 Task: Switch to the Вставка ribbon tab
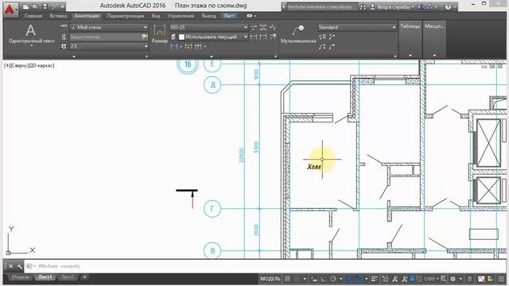(x=58, y=16)
